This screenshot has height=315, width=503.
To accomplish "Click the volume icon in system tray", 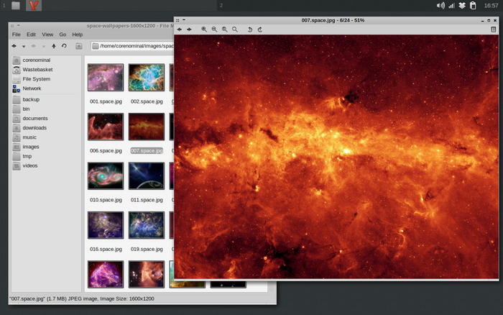I will coord(440,6).
